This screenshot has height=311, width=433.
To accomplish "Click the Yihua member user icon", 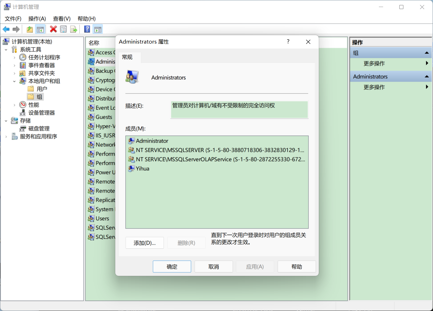I will (131, 169).
